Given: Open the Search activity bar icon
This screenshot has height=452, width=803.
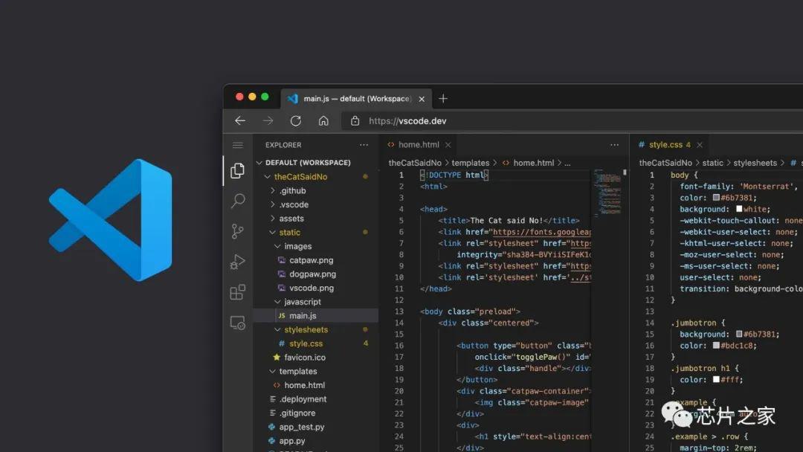Looking at the screenshot, I should 238,201.
